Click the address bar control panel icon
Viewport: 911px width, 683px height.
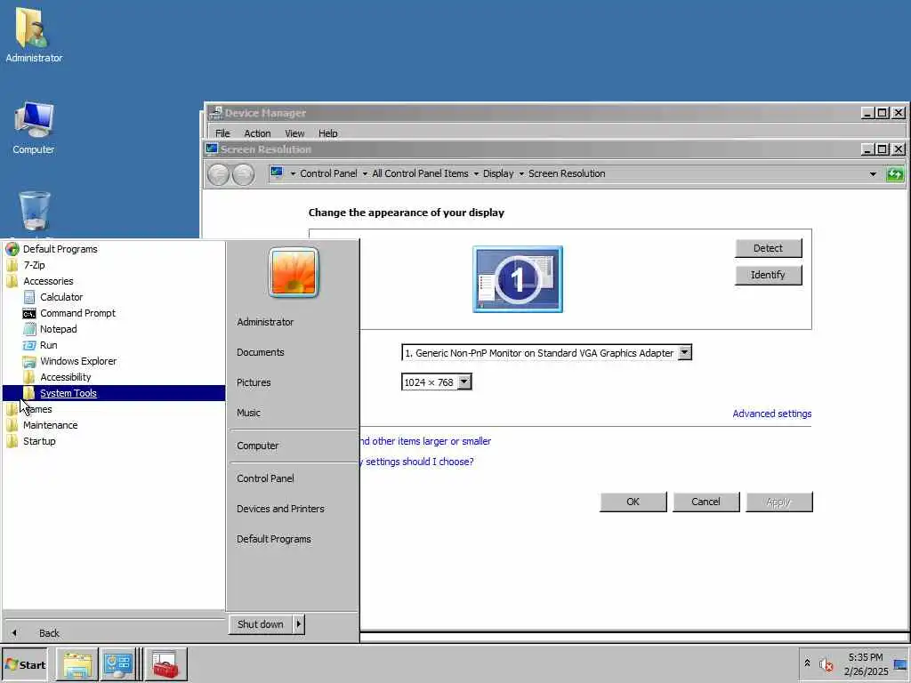[278, 173]
